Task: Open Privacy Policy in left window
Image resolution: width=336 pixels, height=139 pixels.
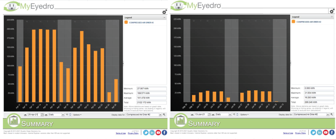Action: 133,133
